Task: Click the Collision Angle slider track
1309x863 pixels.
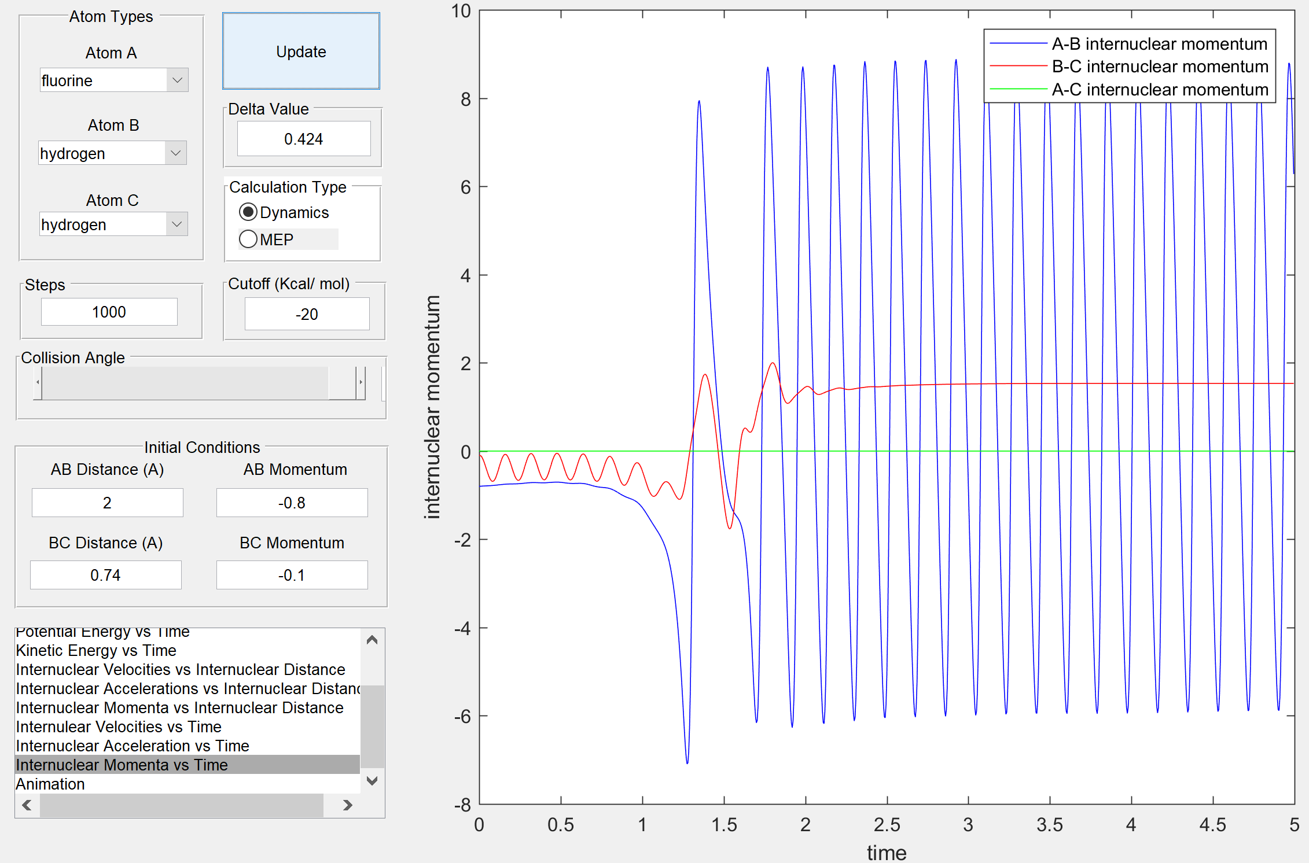Action: (185, 382)
